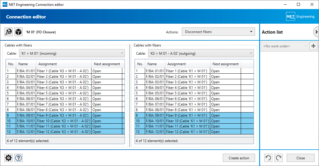Select 'Fiber 2 (Cable 'K1 > M 01')' cell
Screen dimensions: 319x166
click(188, 76)
